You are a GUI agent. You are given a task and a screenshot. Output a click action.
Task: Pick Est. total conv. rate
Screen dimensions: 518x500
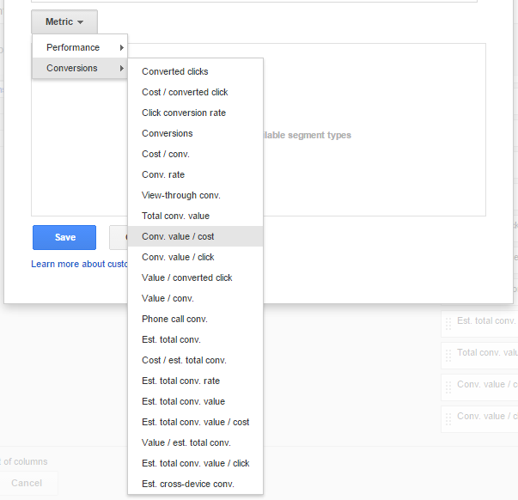coord(195,381)
